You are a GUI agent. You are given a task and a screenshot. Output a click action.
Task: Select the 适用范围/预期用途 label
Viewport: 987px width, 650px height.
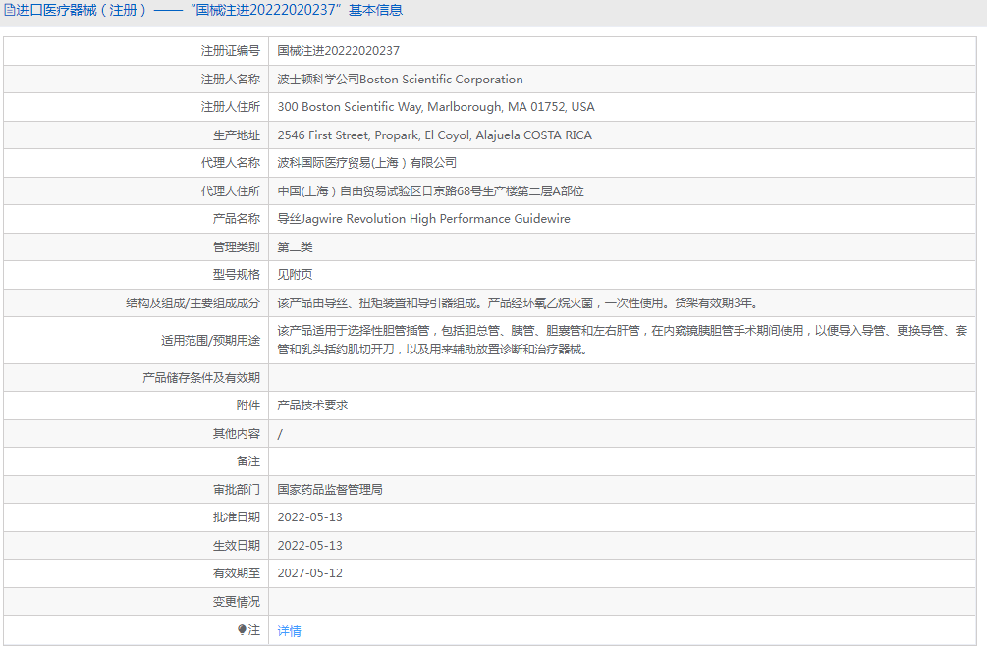(210, 341)
